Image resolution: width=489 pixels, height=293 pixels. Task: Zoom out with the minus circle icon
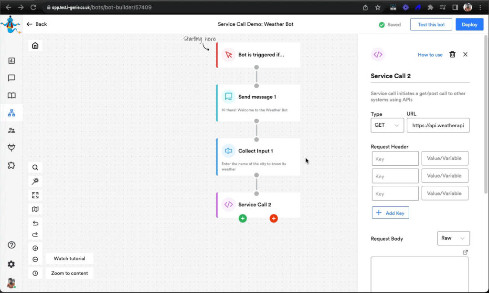(x=35, y=260)
